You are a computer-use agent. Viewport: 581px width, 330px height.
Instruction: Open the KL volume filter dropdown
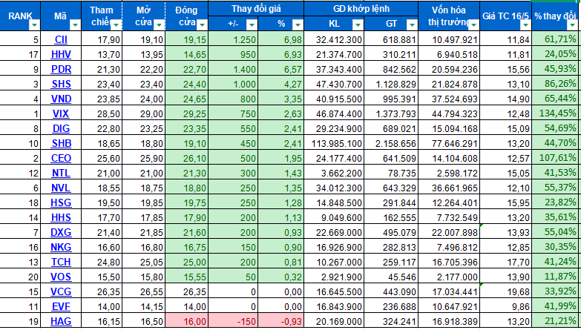coord(358,24)
